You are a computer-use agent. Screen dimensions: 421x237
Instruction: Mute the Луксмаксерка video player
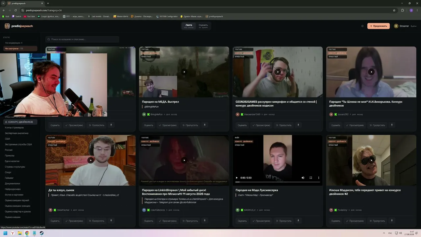[303, 178]
